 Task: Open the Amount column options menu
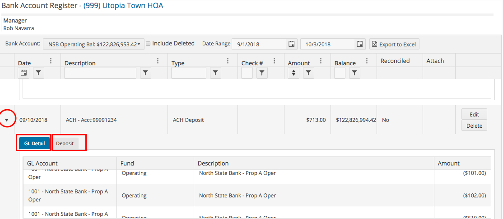tap(321, 61)
